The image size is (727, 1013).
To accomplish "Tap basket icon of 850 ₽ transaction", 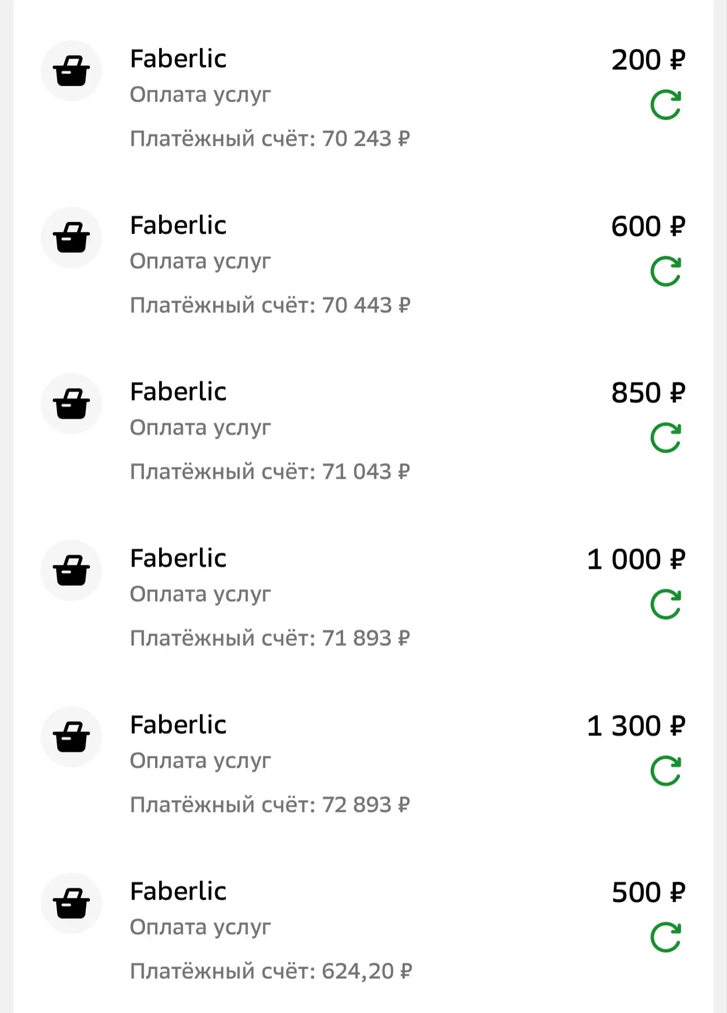I will (x=71, y=404).
